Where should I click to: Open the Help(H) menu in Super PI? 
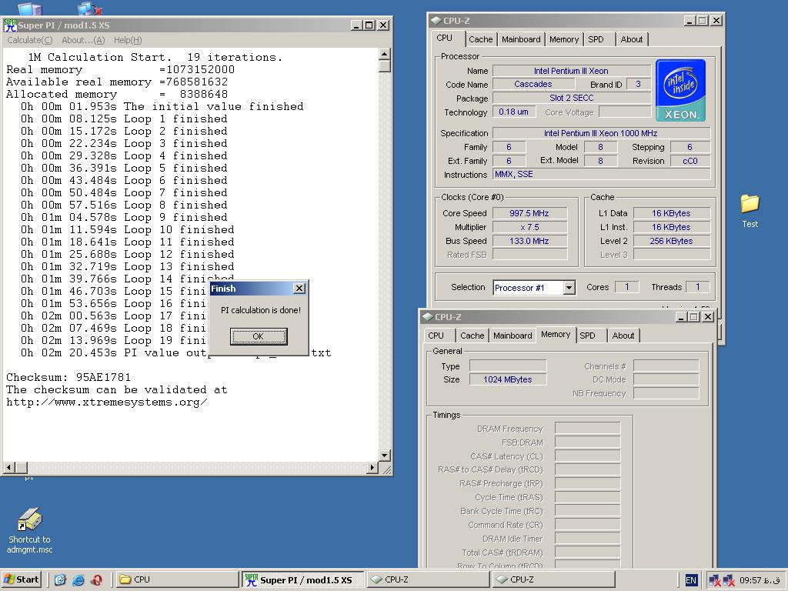tap(128, 40)
